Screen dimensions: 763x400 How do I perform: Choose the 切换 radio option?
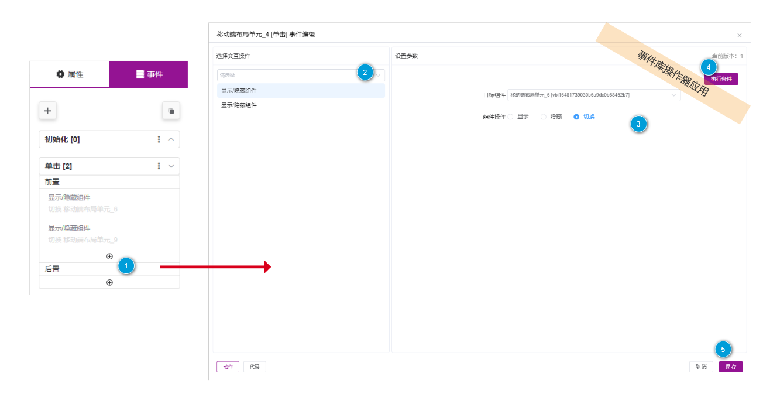pos(585,117)
